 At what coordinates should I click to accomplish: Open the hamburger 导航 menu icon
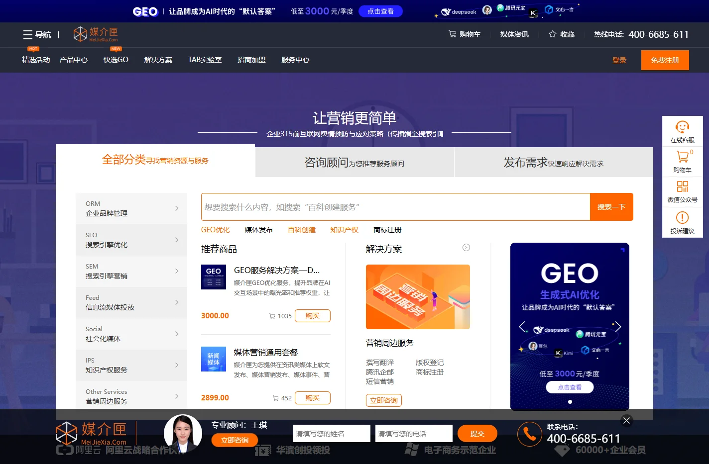coord(28,35)
